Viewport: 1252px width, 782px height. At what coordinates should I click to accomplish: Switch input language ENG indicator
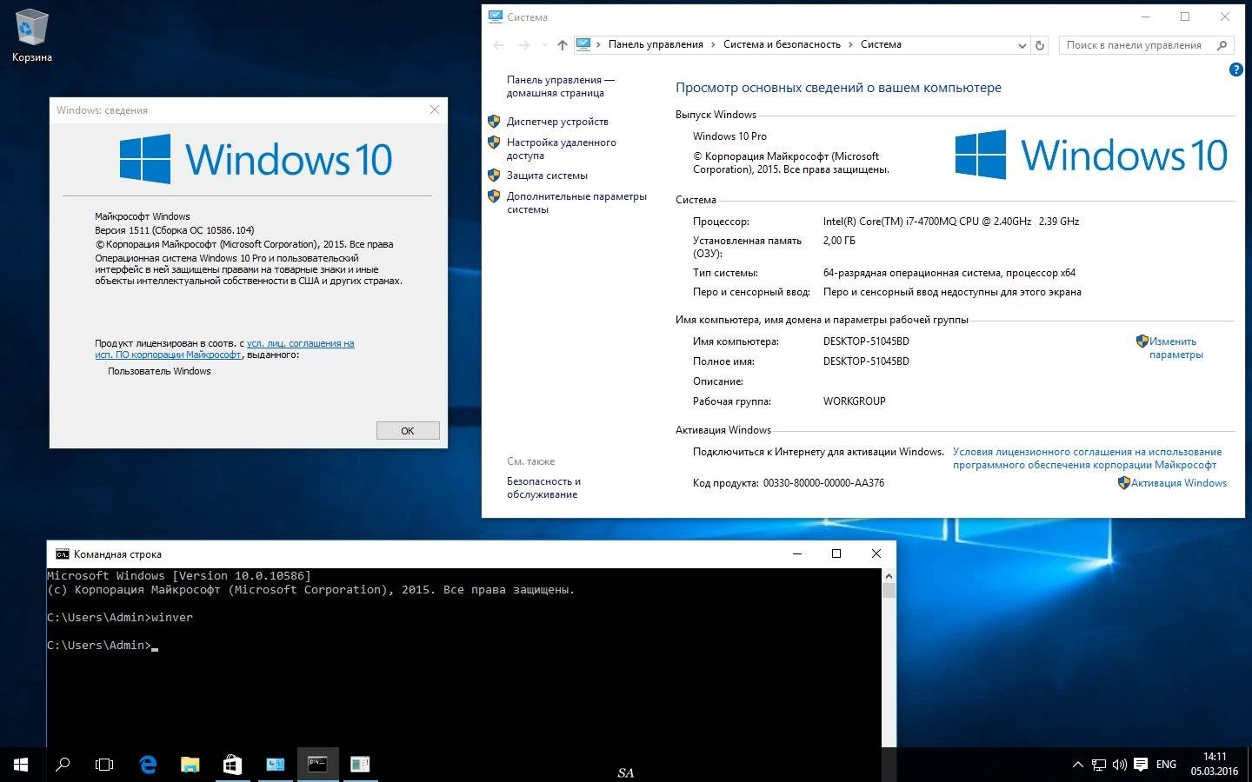1166,765
